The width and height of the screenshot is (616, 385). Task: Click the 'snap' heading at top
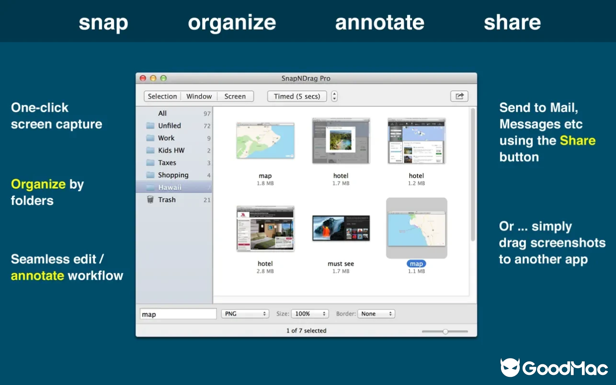pyautogui.click(x=103, y=23)
